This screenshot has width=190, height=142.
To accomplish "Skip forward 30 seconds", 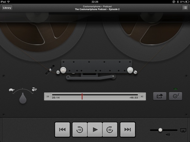I will pos(110,130).
